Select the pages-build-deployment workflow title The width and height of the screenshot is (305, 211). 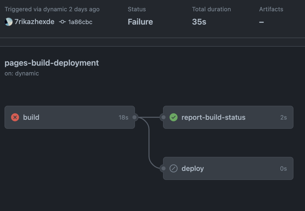[x=52, y=63]
